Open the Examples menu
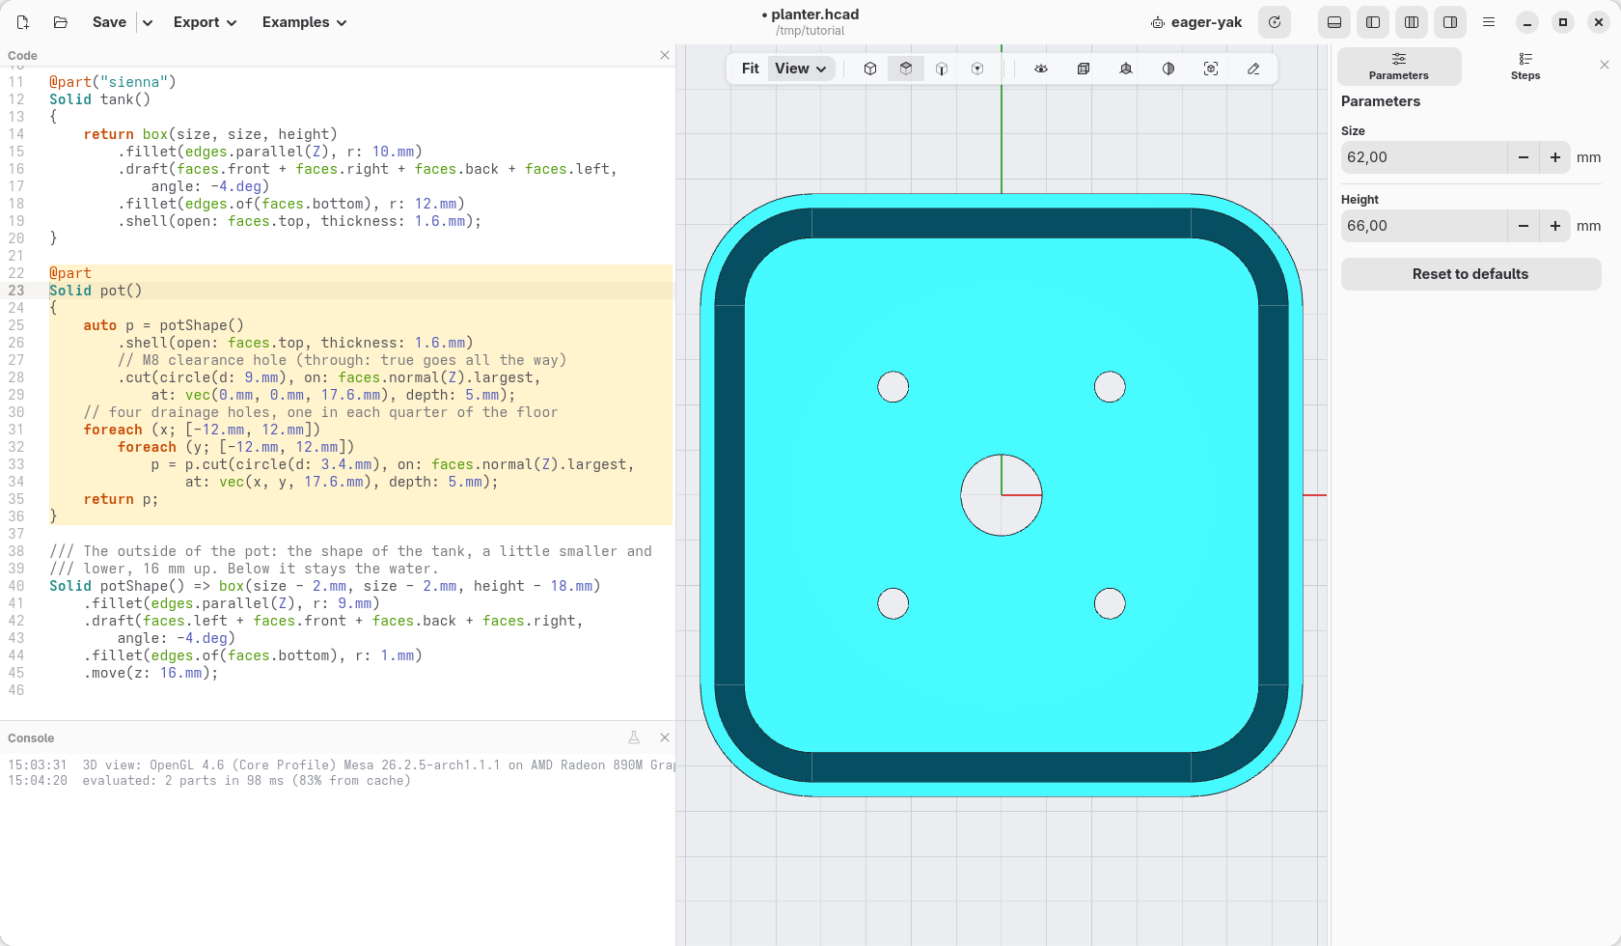This screenshot has height=946, width=1621. click(x=305, y=22)
